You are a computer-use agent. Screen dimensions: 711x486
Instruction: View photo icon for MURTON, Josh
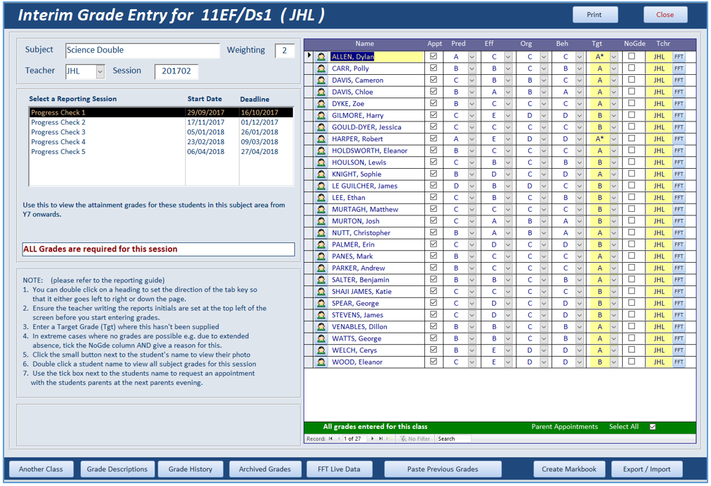click(321, 221)
